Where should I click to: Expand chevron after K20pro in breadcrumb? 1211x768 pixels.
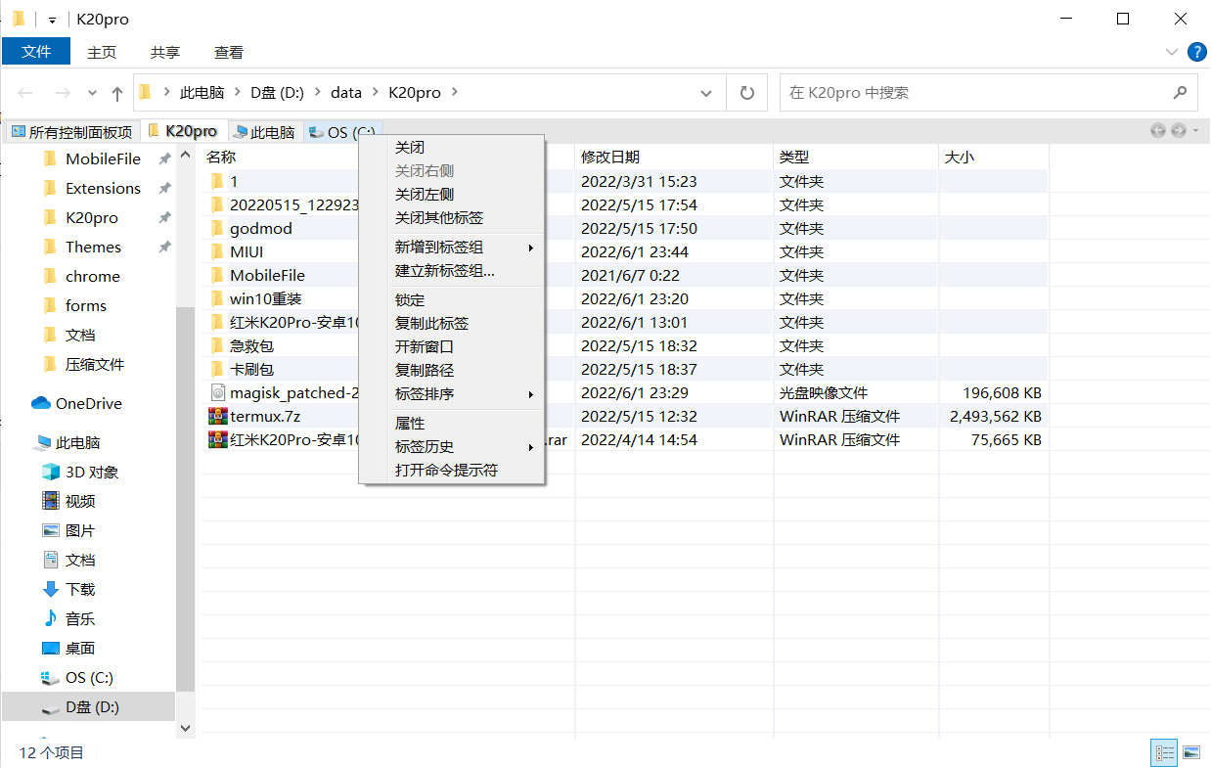(x=455, y=93)
